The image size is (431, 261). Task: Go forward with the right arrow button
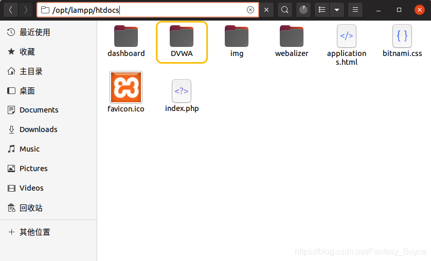coord(26,10)
